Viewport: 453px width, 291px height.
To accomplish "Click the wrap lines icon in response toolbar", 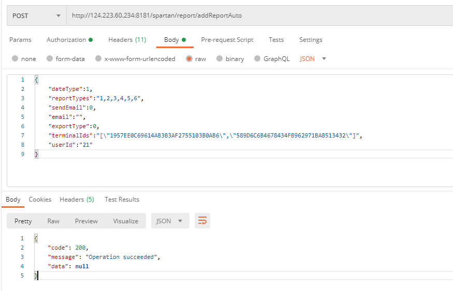I will click(x=202, y=221).
